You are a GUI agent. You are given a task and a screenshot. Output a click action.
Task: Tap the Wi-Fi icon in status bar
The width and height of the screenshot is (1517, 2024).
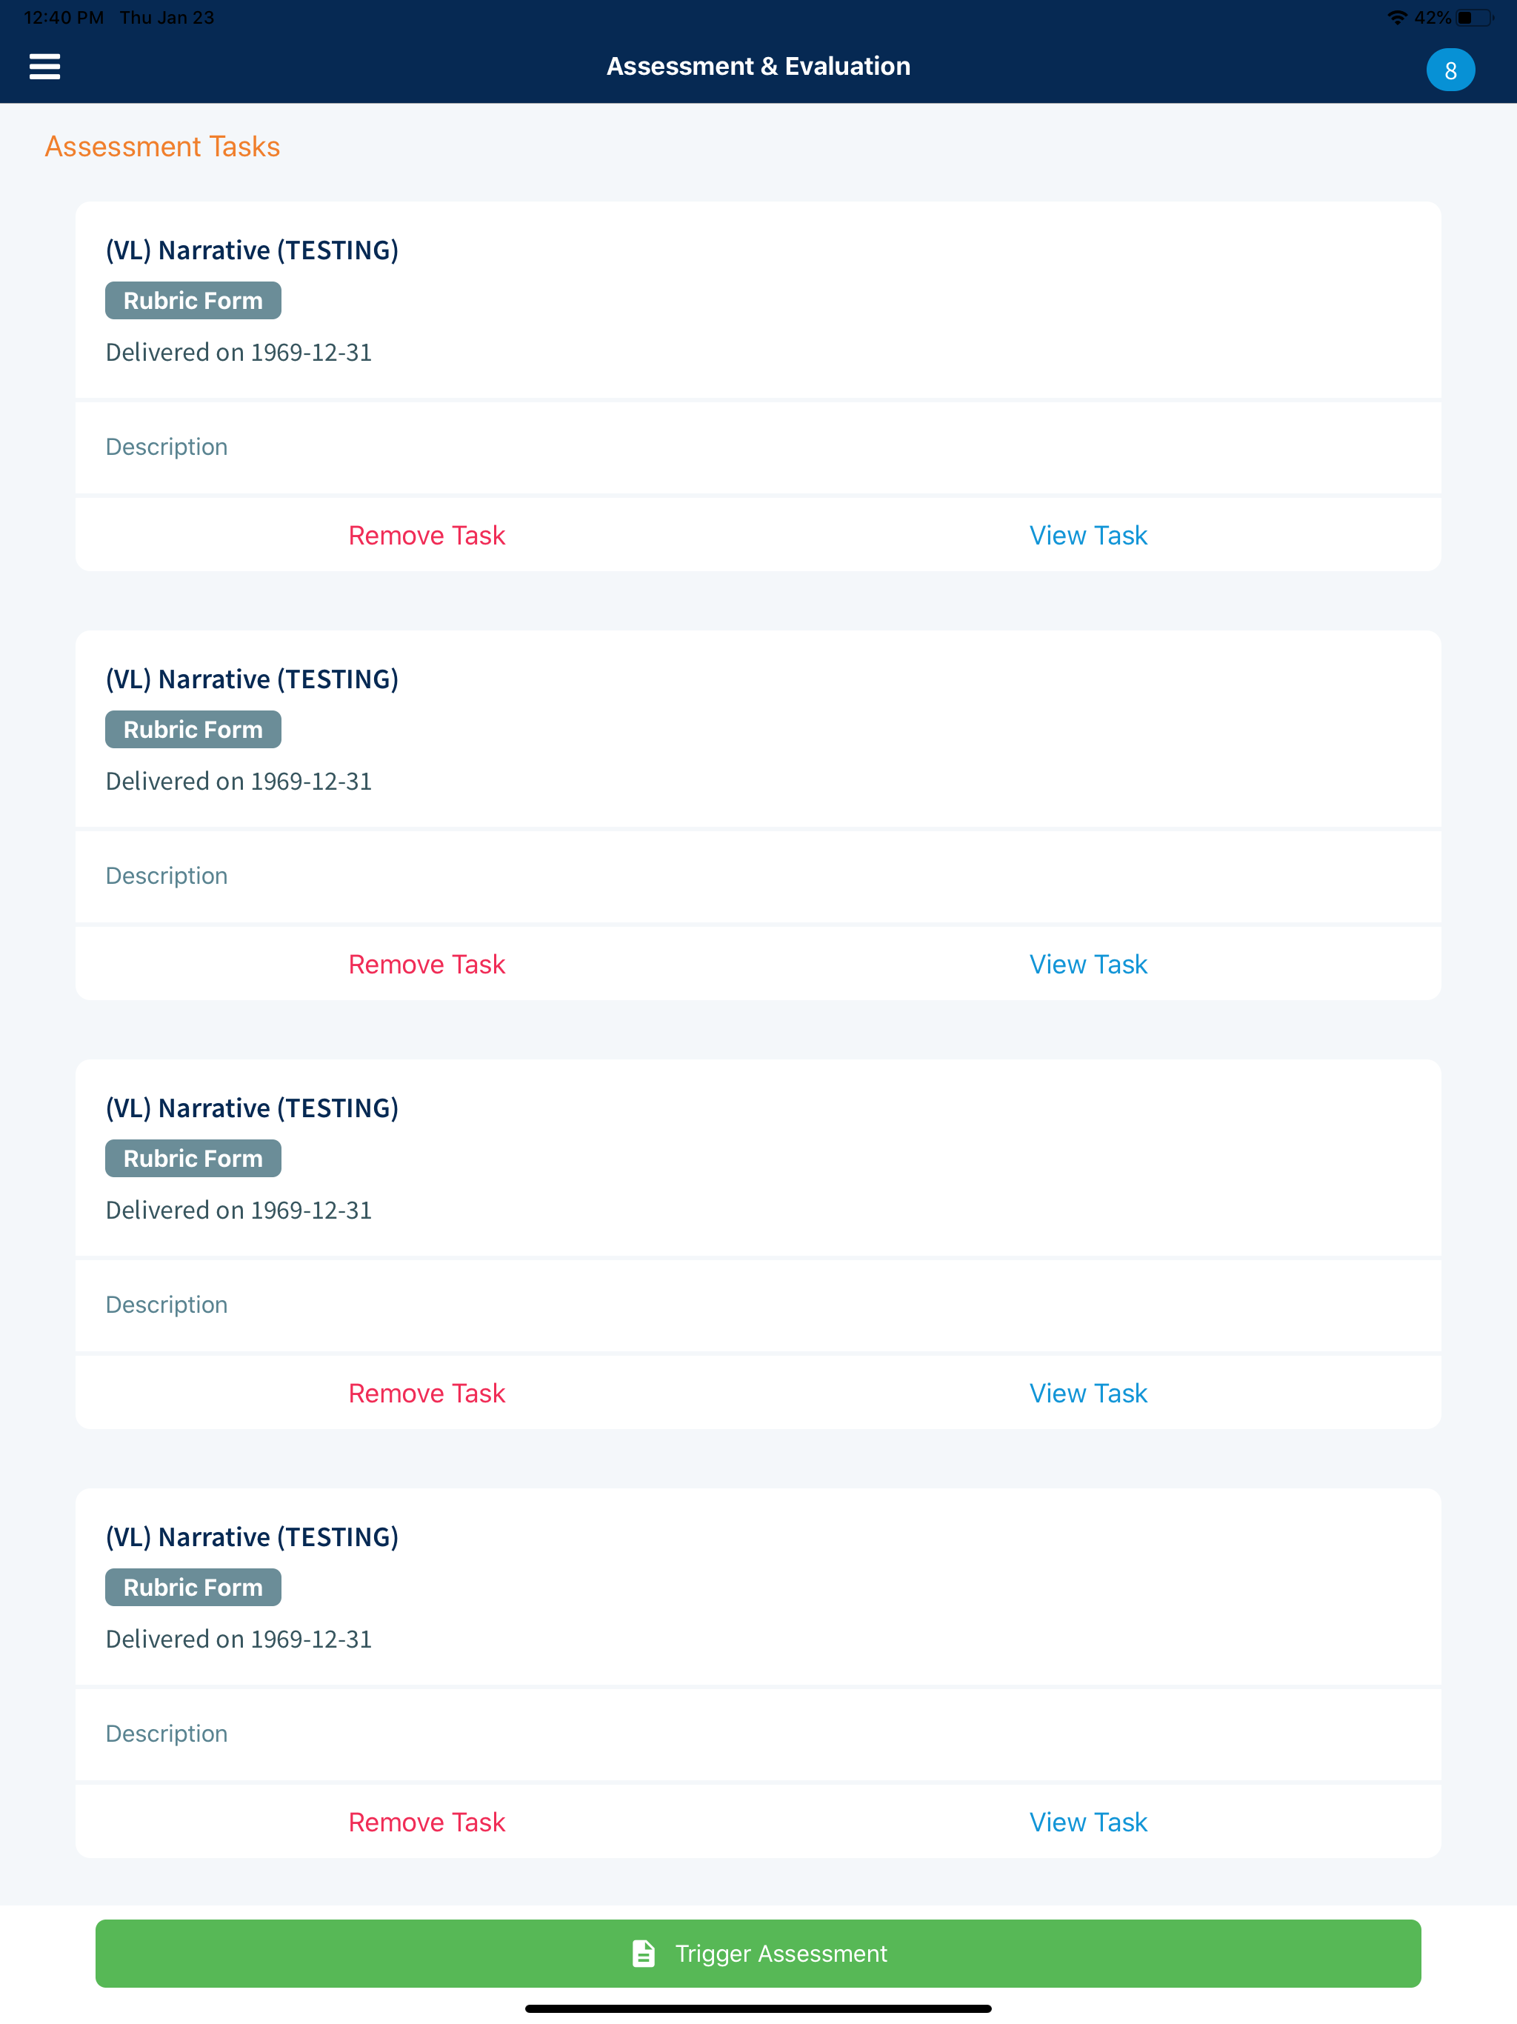1397,17
